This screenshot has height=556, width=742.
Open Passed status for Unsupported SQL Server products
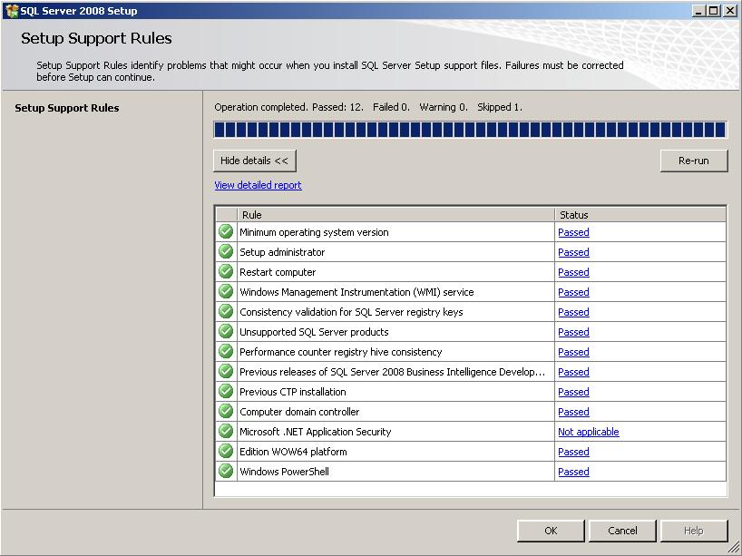(573, 332)
